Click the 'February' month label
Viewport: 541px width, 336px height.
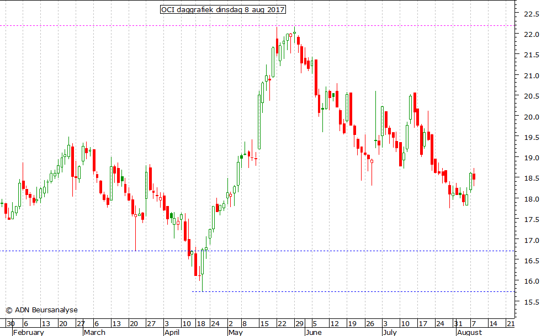29,332
